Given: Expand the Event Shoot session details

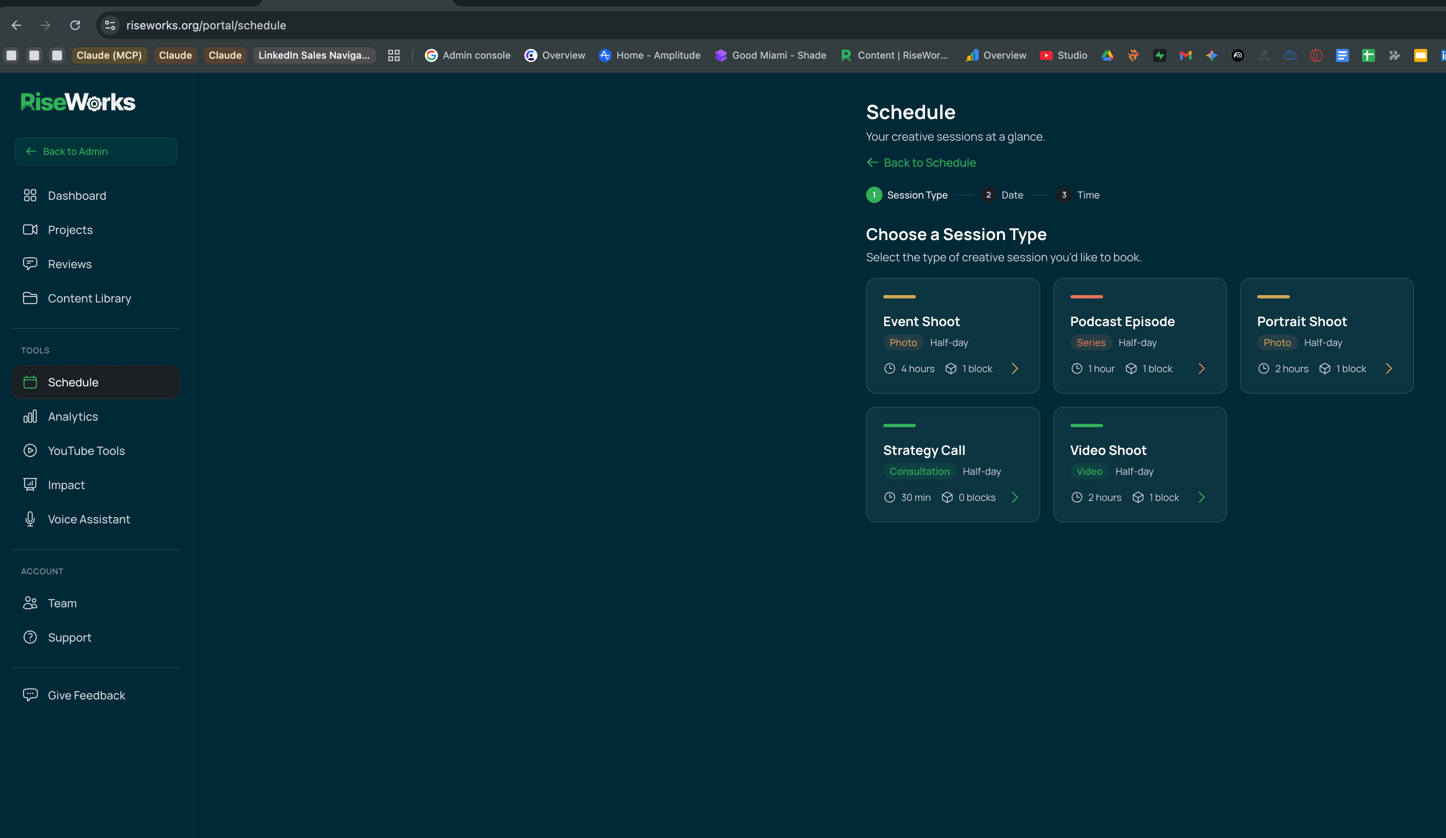Looking at the screenshot, I should pyautogui.click(x=1016, y=368).
